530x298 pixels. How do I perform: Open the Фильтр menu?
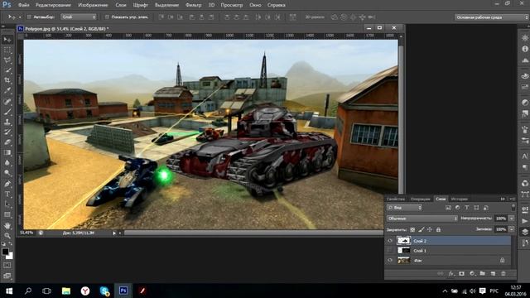pyautogui.click(x=193, y=5)
